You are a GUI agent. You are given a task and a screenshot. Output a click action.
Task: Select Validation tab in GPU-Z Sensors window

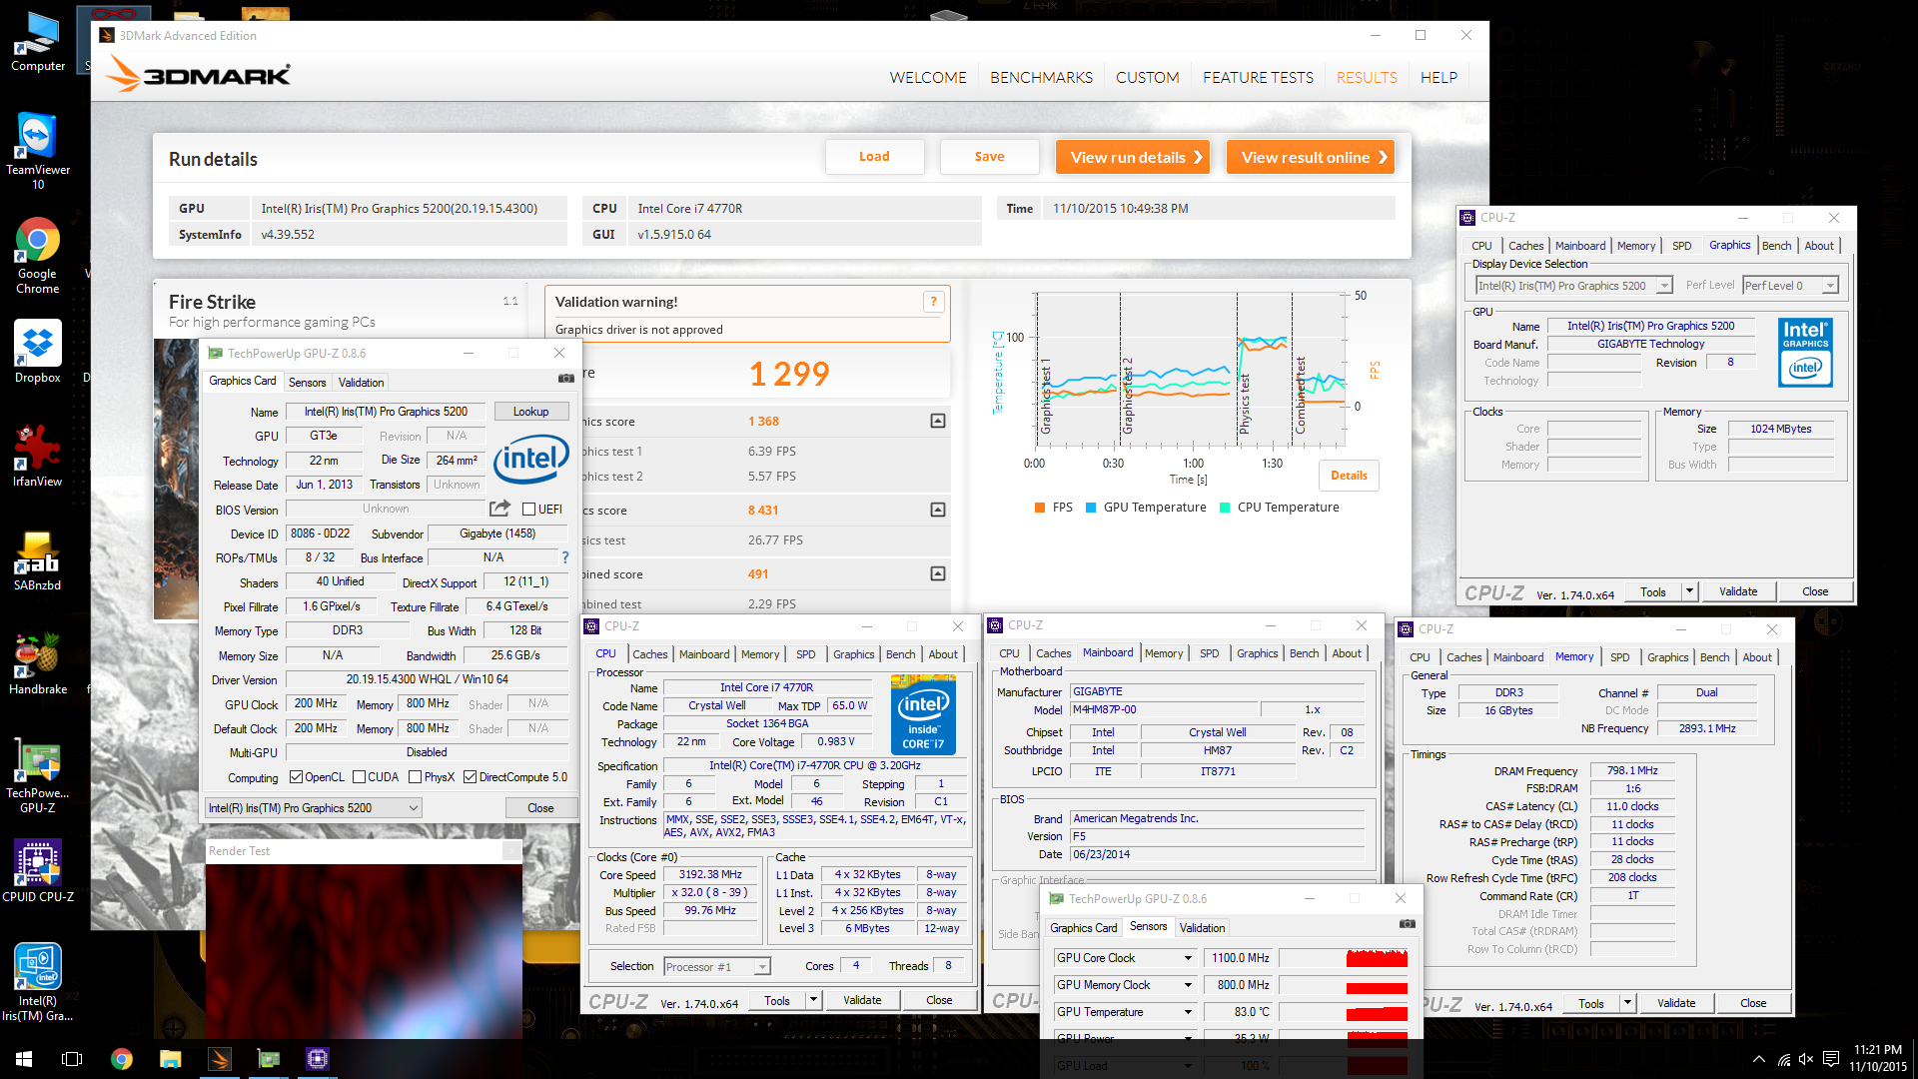pyautogui.click(x=1202, y=928)
